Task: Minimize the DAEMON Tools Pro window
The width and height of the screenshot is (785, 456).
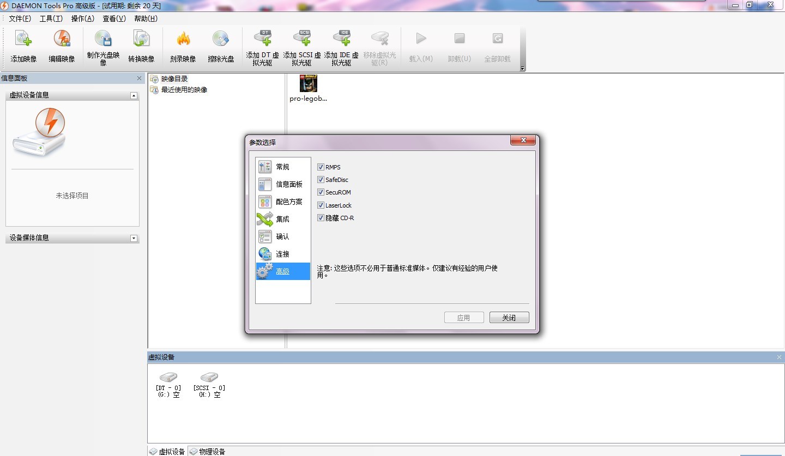Action: pos(736,5)
